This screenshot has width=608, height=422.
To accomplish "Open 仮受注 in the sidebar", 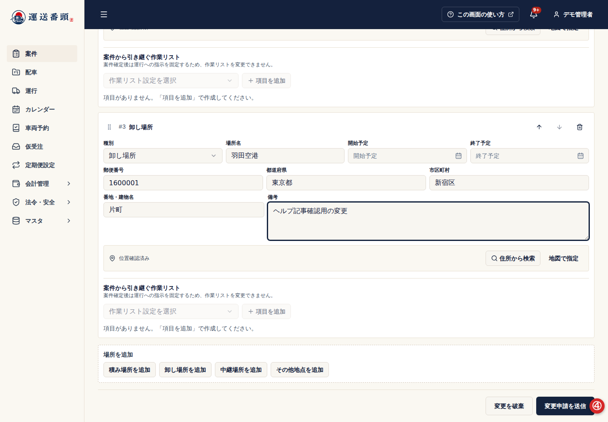I will click(42, 146).
